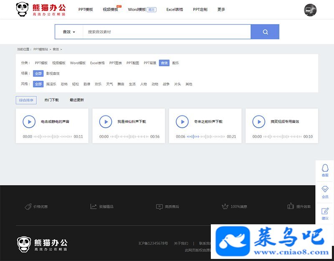The height and width of the screenshot is (261, 334).
Task: Open the 建议 feedback pencil icon
Action: (325, 214)
